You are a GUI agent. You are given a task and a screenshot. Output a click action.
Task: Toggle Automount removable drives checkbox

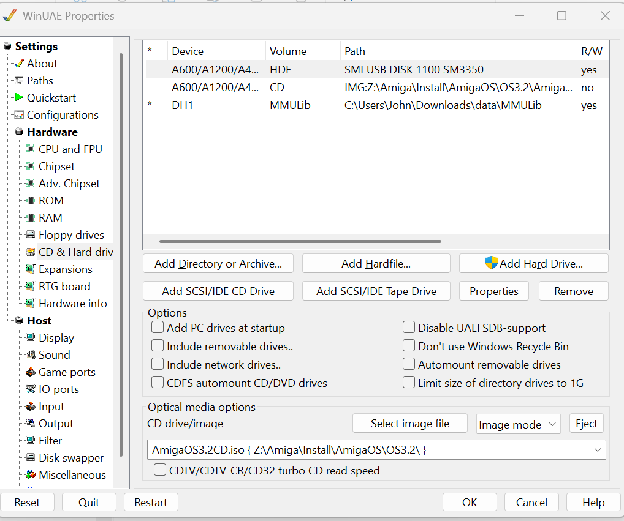click(x=409, y=364)
